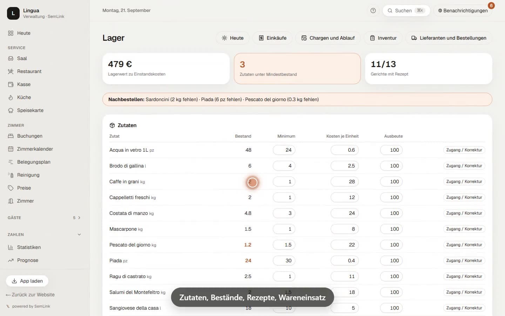Screen dimensions: 505x316
Task: Open the Lingua logo tile
Action: [13, 13]
